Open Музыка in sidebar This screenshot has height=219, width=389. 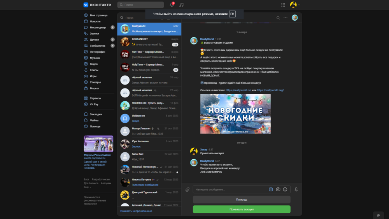(x=95, y=58)
